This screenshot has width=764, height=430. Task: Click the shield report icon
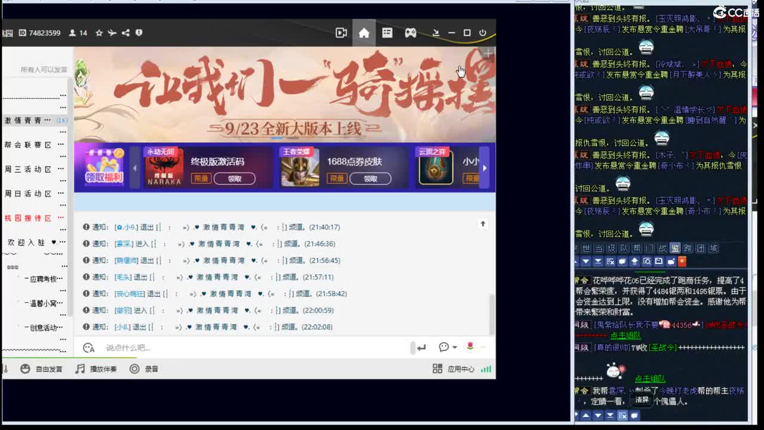click(138, 33)
